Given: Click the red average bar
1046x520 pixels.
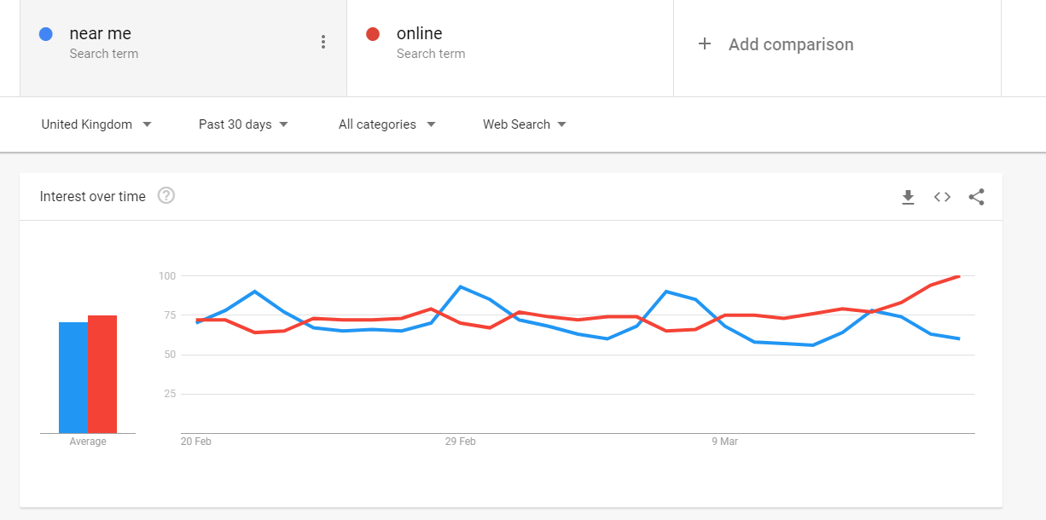Looking at the screenshot, I should pyautogui.click(x=102, y=375).
